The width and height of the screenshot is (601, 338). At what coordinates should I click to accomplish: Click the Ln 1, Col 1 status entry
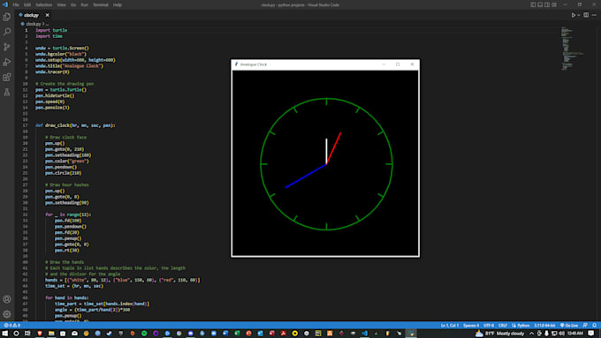pyautogui.click(x=450, y=326)
